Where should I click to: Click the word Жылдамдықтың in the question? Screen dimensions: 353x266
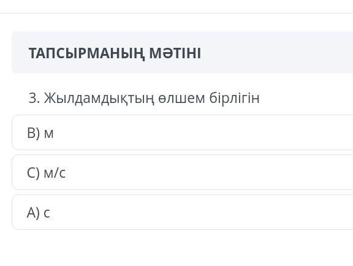99,99
